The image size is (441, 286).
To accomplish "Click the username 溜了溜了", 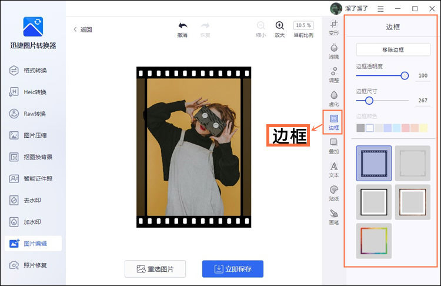I will [x=356, y=8].
